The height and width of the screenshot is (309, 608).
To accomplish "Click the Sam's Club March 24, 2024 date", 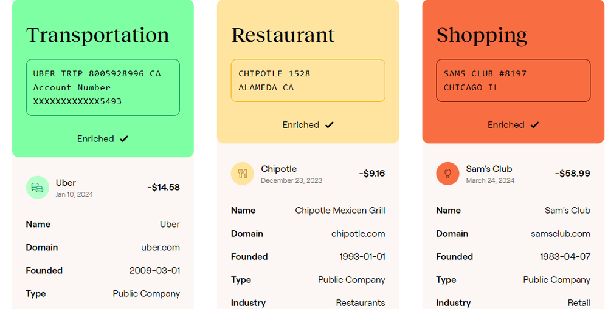I will pos(490,180).
